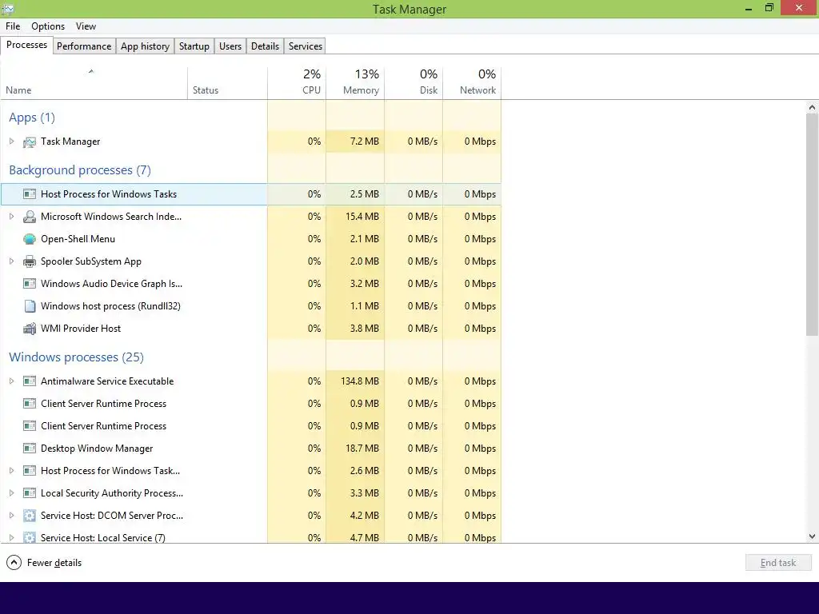The image size is (819, 614).
Task: Open the Options menu
Action: point(48,26)
